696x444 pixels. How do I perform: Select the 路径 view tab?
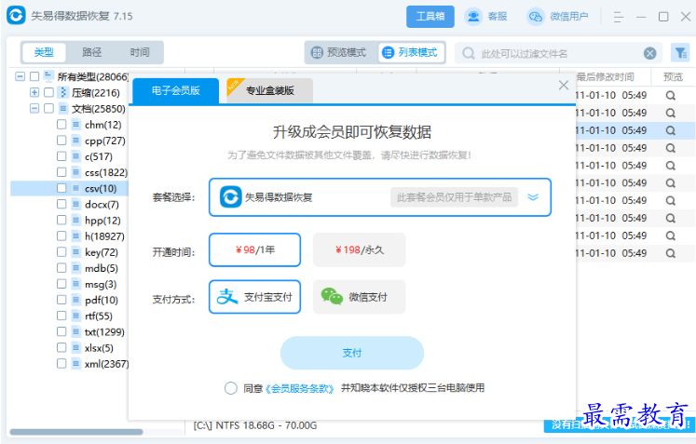coord(92,52)
